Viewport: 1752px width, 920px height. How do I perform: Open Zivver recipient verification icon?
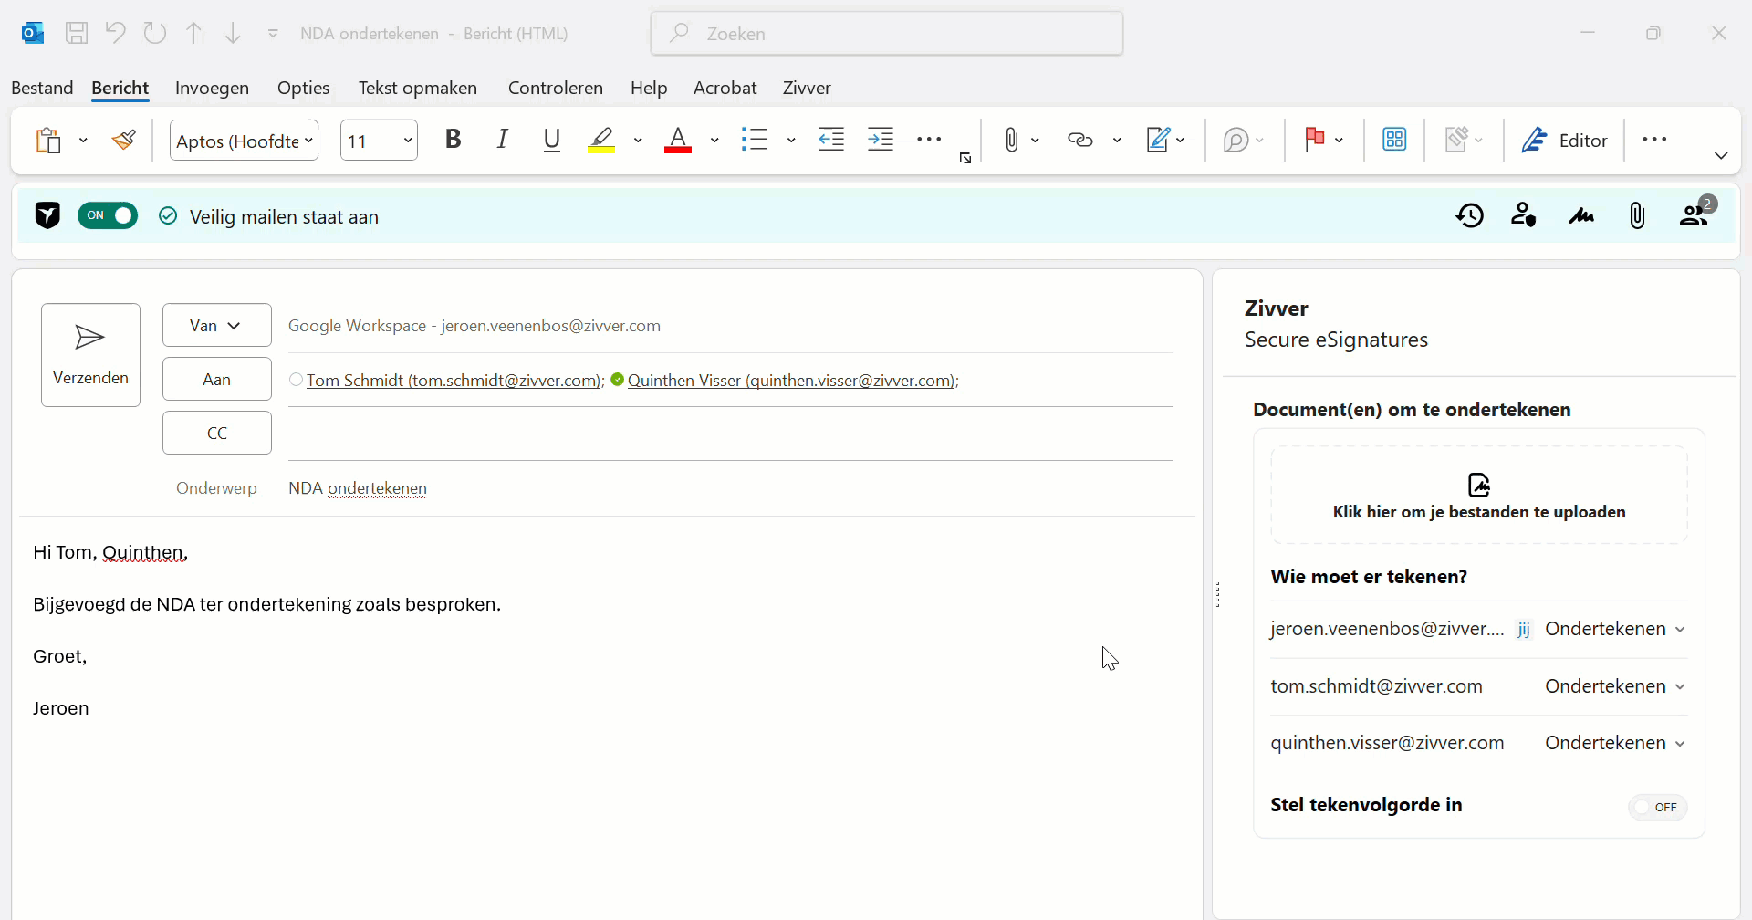[1524, 215]
